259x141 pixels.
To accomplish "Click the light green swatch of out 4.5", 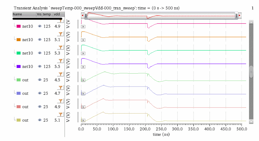I will tap(18, 80).
